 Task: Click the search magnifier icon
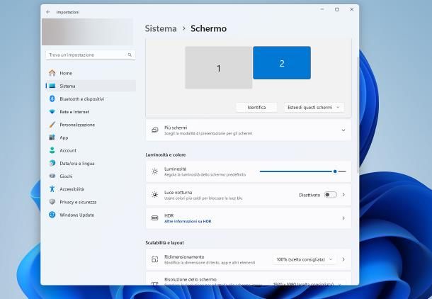(130, 55)
